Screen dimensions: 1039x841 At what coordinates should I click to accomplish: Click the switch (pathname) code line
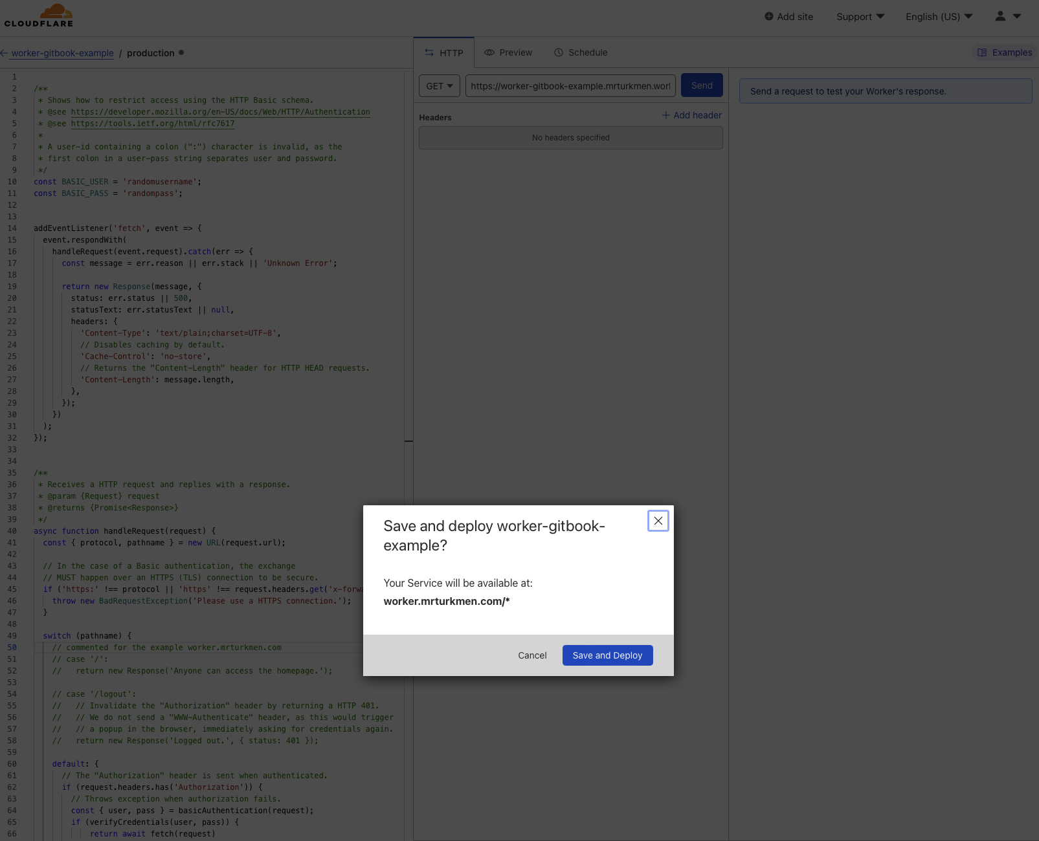point(87,636)
